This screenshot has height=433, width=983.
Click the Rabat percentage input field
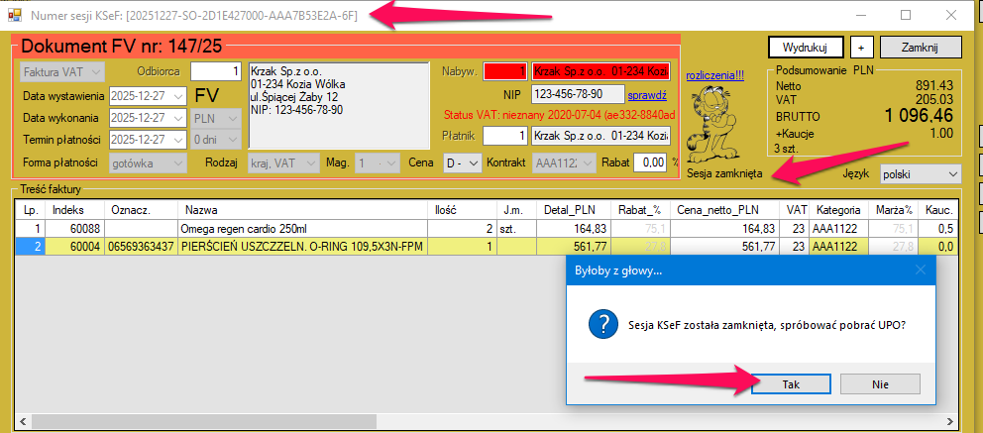click(x=650, y=162)
